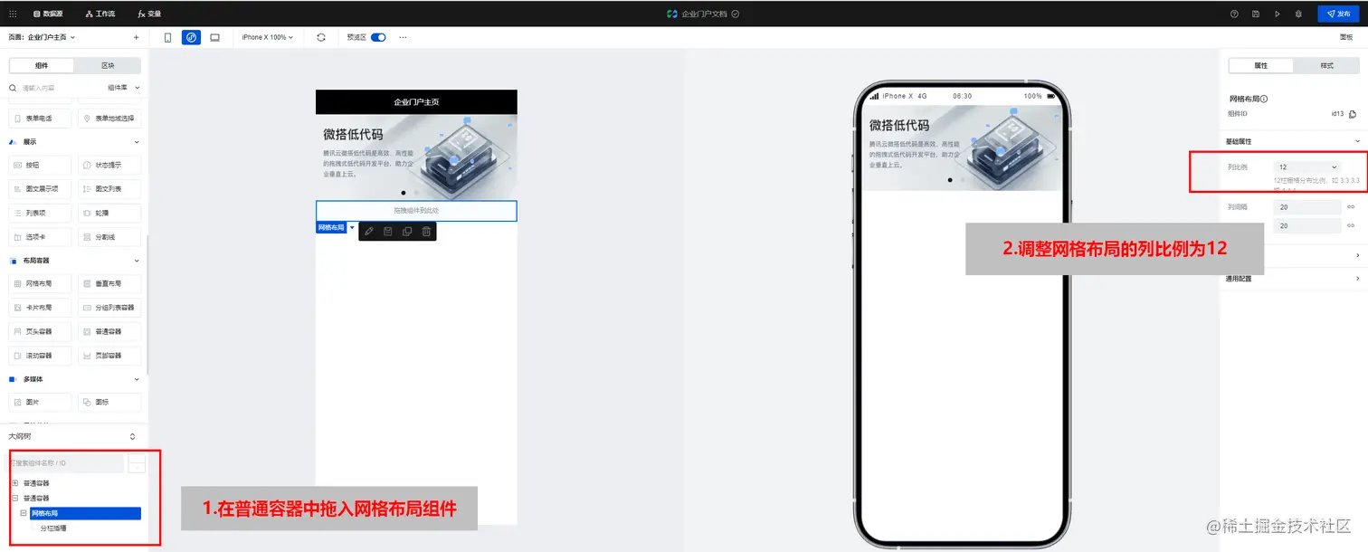Select the 图文展示项 component

[x=41, y=189]
